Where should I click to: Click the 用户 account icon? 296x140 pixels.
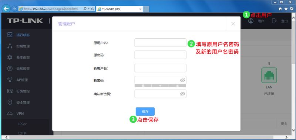pos(251,21)
